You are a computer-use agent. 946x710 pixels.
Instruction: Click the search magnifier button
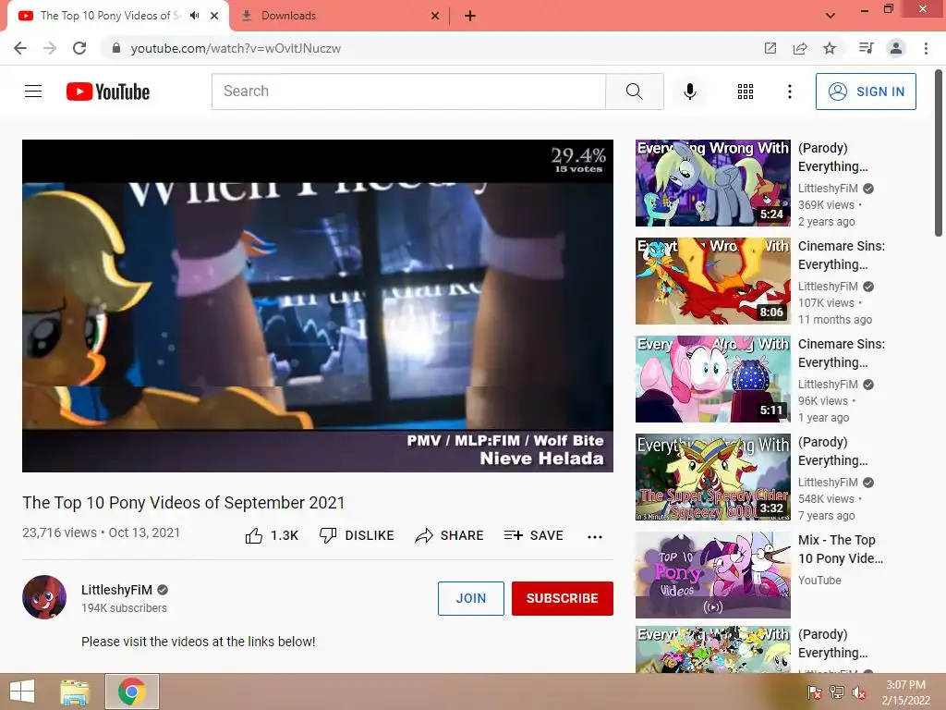click(x=634, y=92)
